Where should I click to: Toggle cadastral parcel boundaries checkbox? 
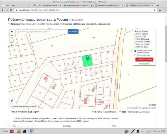pyautogui.click(x=135, y=51)
